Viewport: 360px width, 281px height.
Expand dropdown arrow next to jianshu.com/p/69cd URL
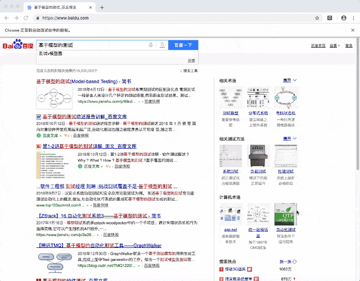tap(139, 102)
